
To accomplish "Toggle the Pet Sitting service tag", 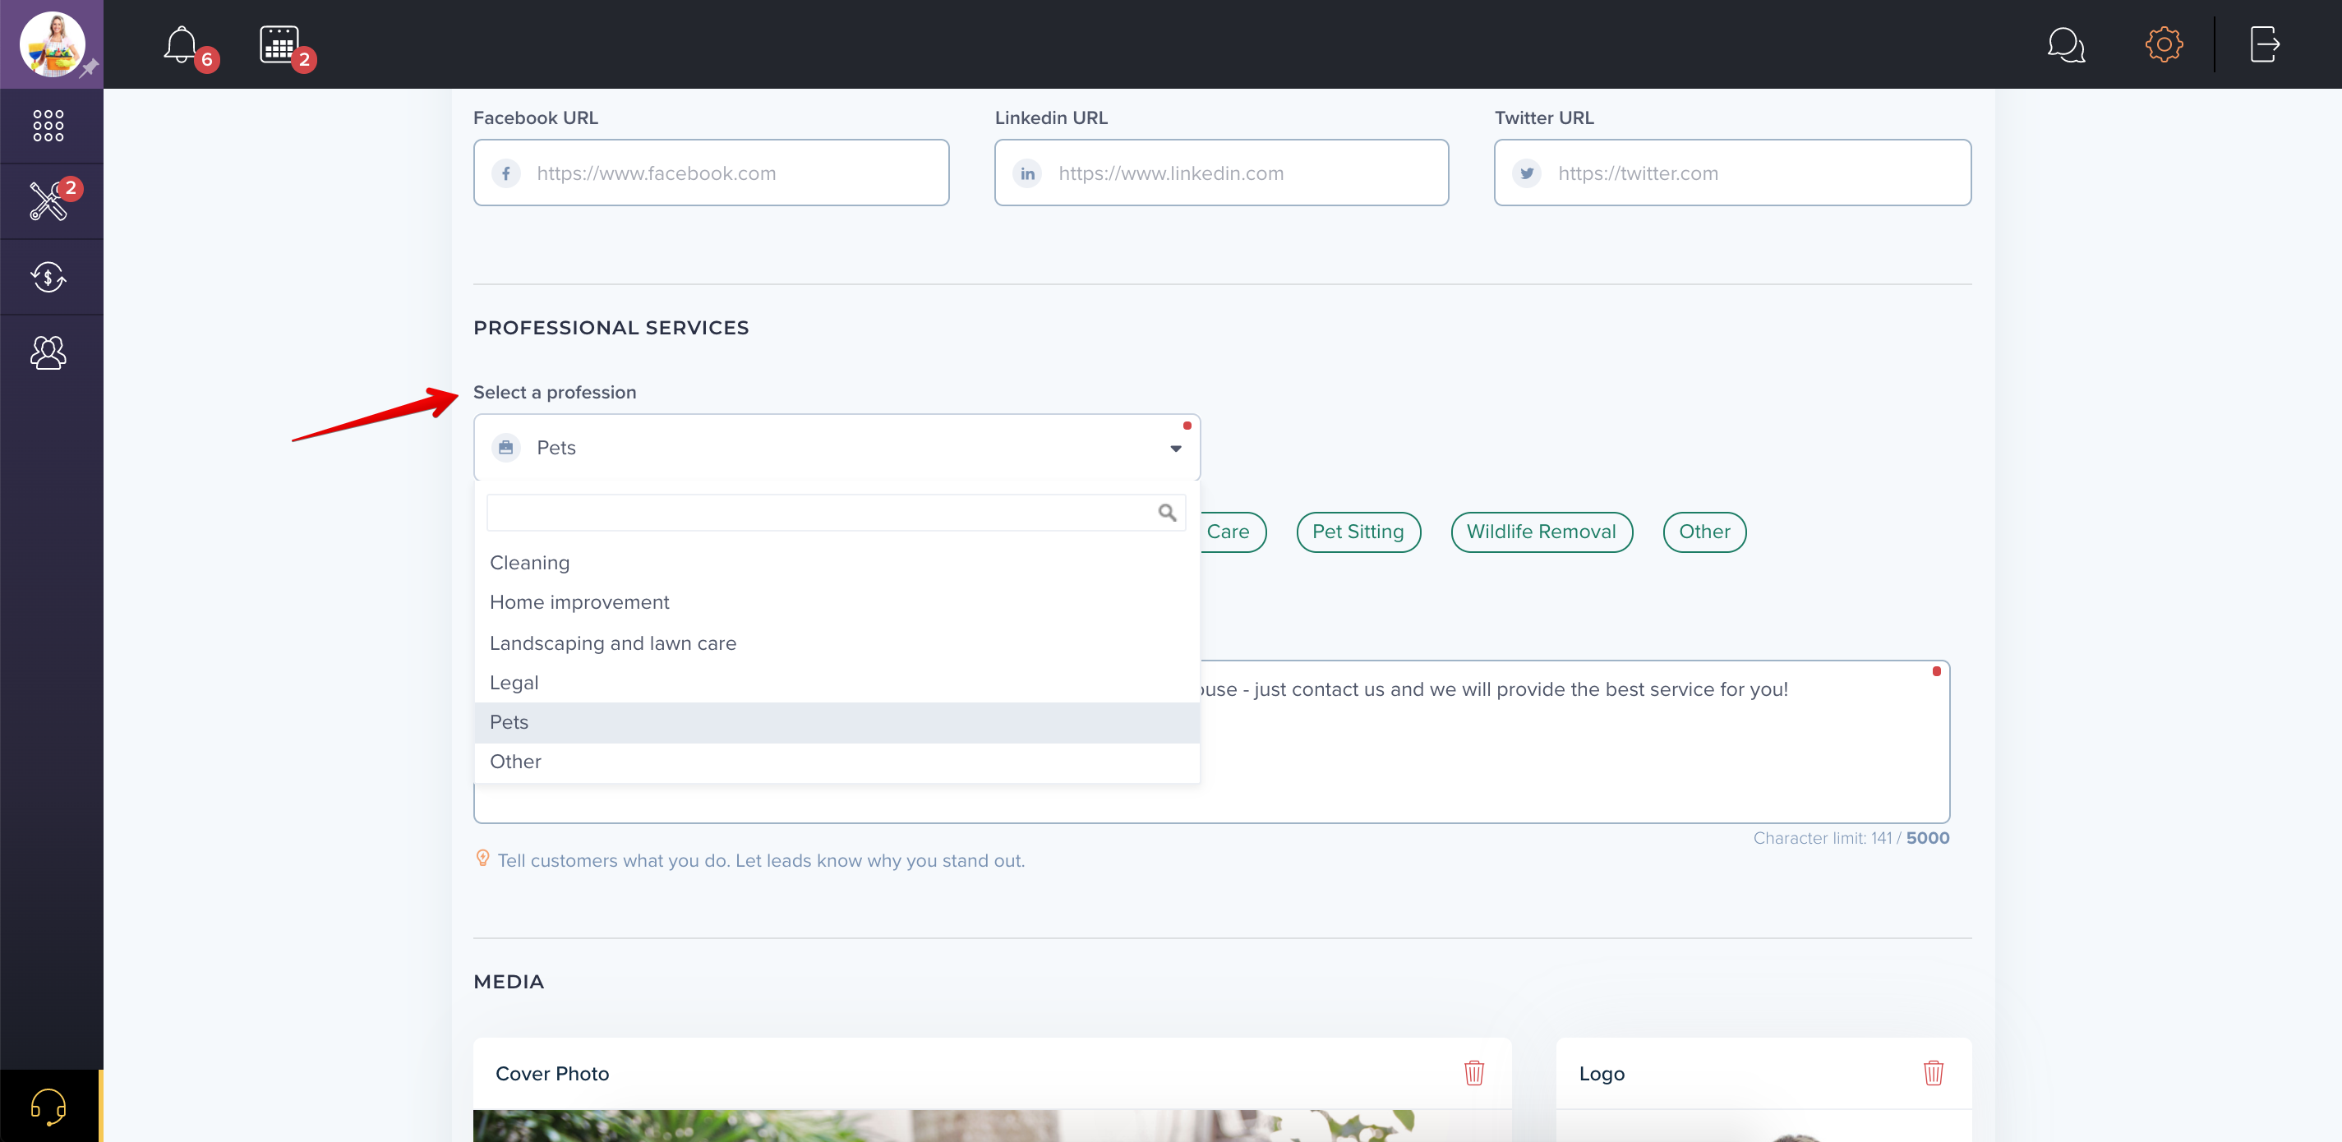I will (1358, 532).
